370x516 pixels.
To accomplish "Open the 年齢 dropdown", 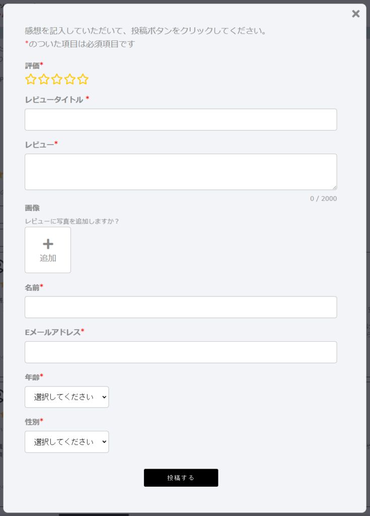I will point(67,397).
